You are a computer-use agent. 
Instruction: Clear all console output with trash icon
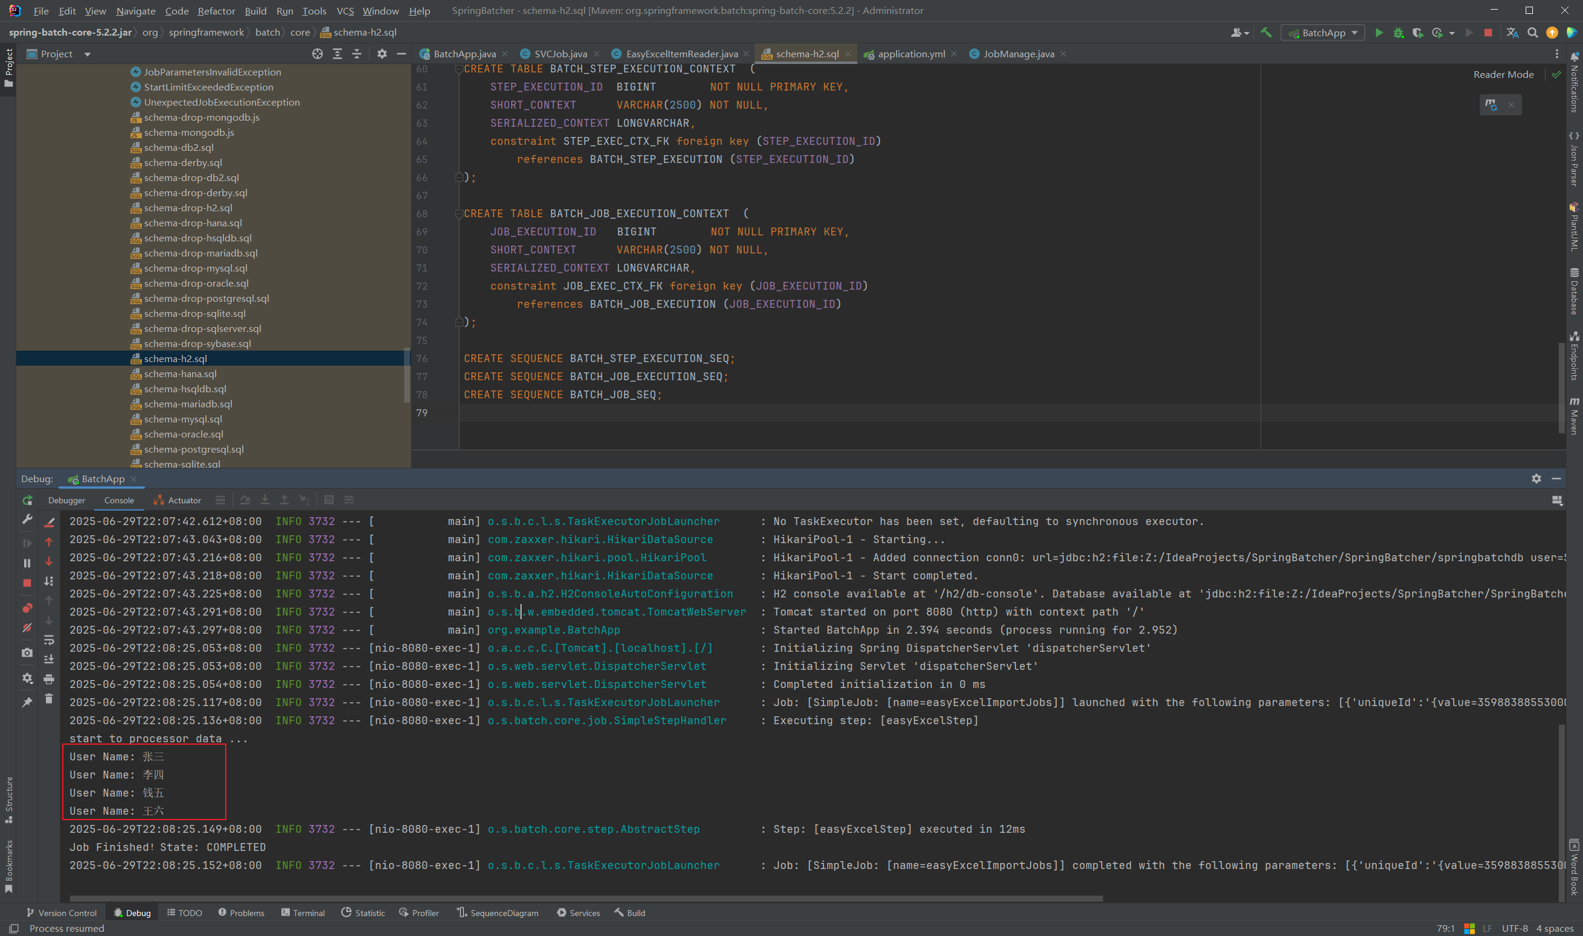point(48,699)
